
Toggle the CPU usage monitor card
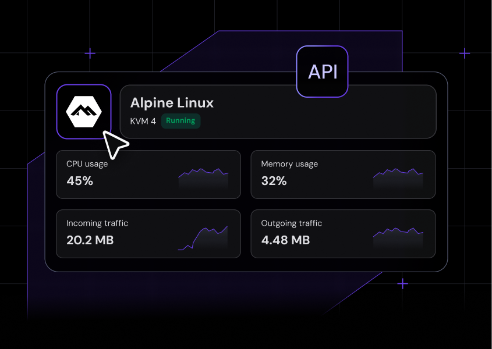[148, 174]
